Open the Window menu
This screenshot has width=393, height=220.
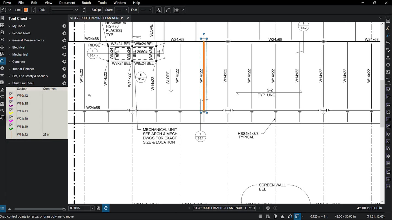click(120, 3)
